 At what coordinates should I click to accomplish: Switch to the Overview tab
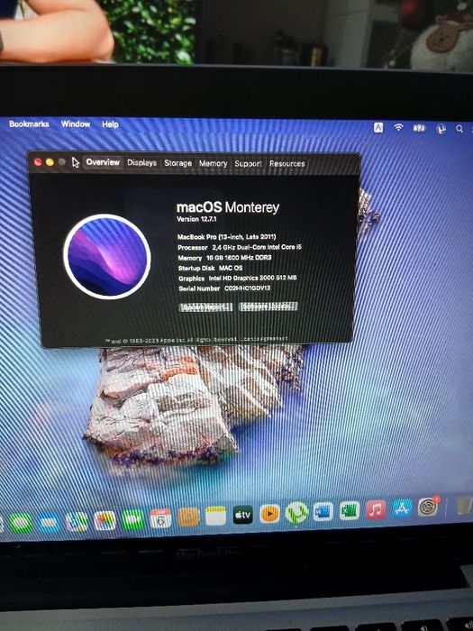(x=103, y=162)
